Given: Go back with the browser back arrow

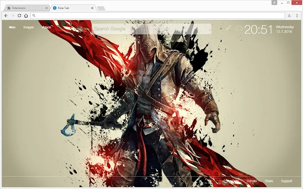Looking at the screenshot, I should click(6, 16).
